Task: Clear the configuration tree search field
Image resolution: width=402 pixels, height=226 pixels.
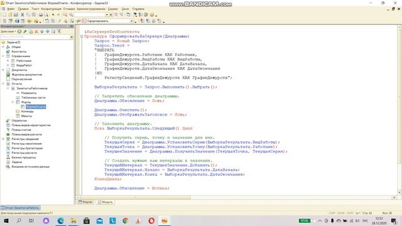Action: (x=72, y=37)
